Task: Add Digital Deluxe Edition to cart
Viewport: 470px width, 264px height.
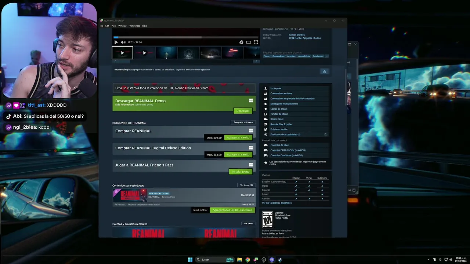Action: click(x=238, y=155)
